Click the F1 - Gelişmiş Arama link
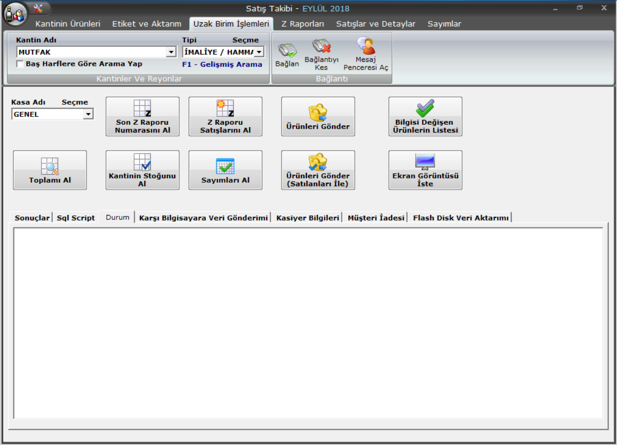 point(222,64)
